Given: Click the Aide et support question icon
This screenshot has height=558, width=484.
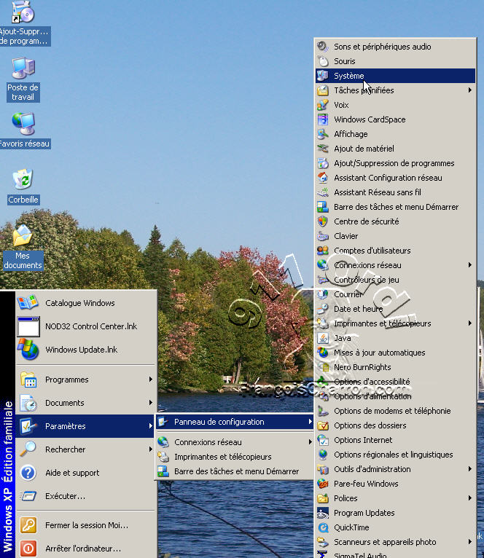Looking at the screenshot, I should (28, 473).
